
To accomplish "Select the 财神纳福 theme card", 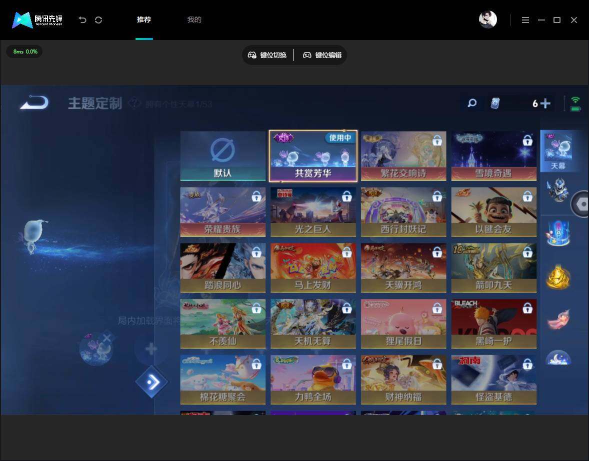I will click(x=403, y=379).
